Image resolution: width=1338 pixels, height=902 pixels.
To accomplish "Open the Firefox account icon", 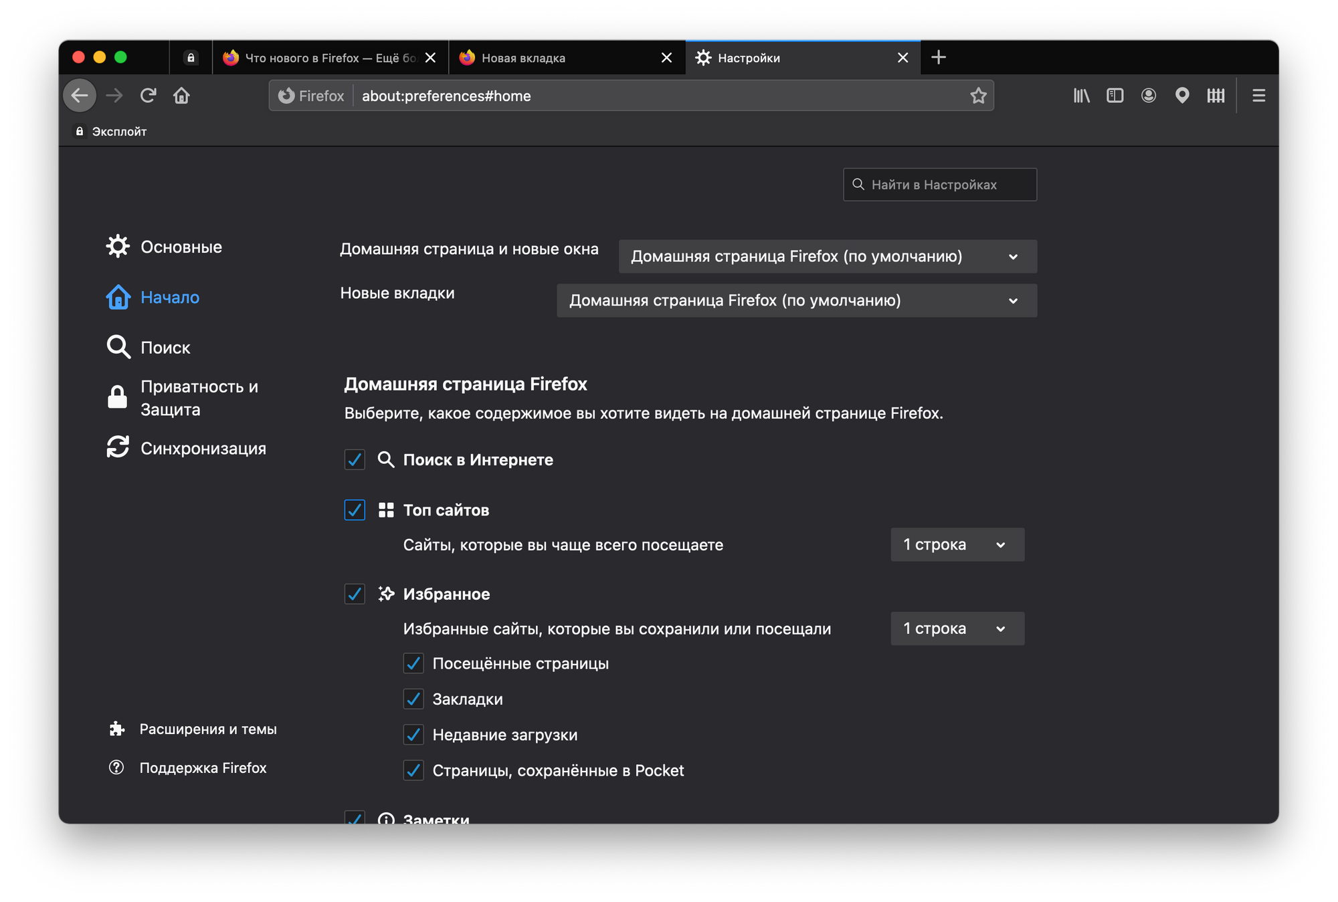I will (1148, 96).
